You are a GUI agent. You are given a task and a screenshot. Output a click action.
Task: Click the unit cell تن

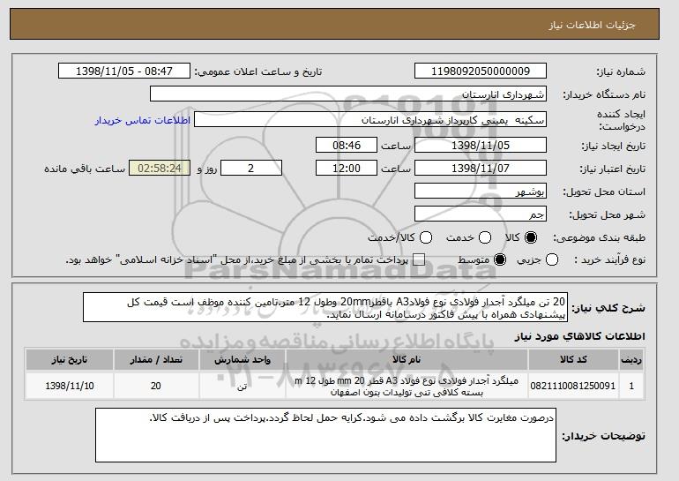pyautogui.click(x=242, y=386)
